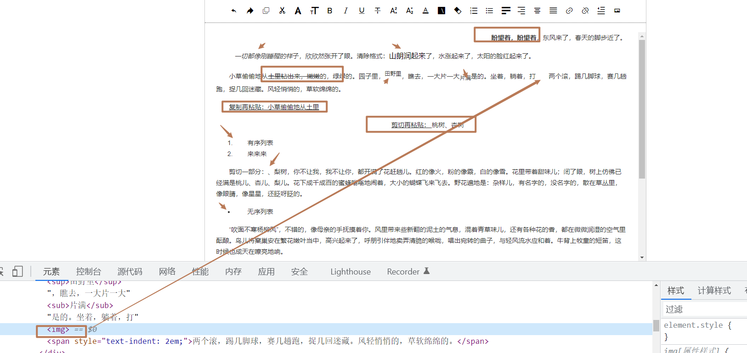Insert an ordered numbered list

[x=474, y=11]
